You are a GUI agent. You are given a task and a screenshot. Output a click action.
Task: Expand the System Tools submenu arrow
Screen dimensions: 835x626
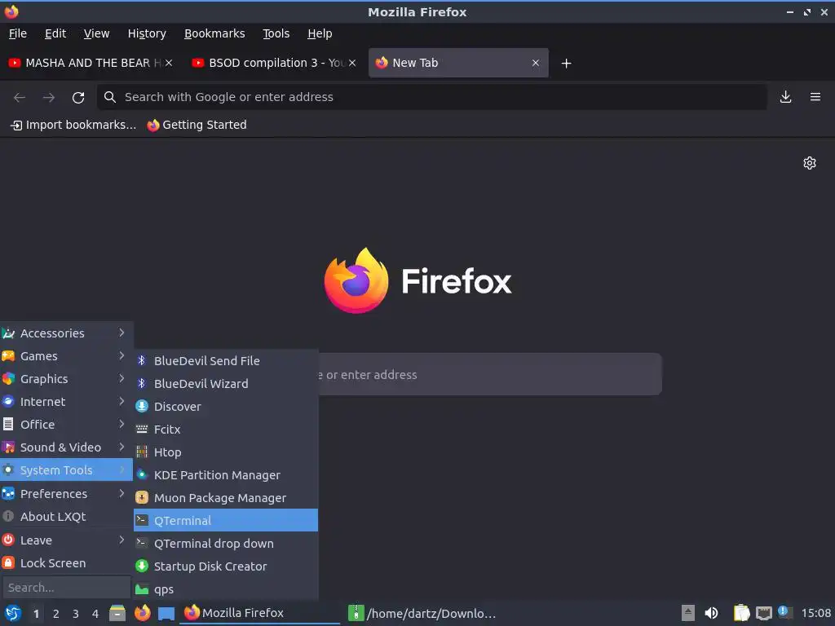[121, 470]
